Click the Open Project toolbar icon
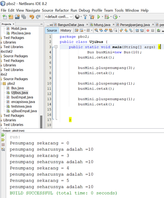This screenshot has height=198, width=164. [x=17, y=17]
